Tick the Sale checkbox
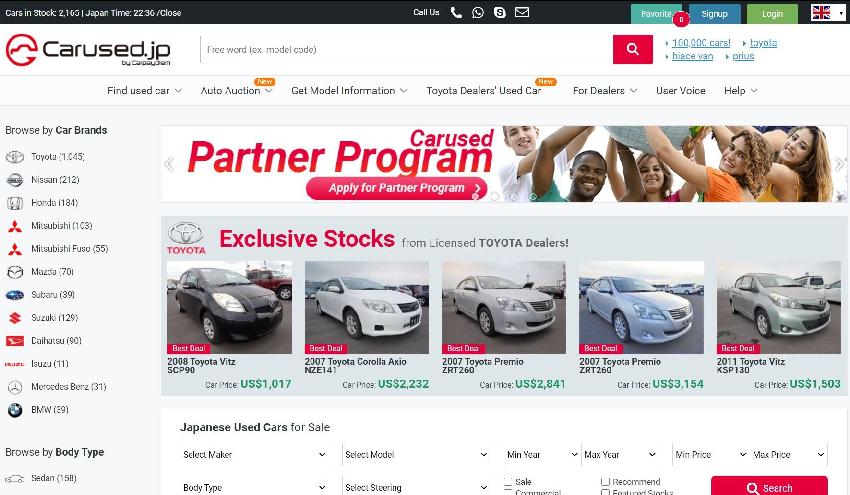 coord(508,482)
